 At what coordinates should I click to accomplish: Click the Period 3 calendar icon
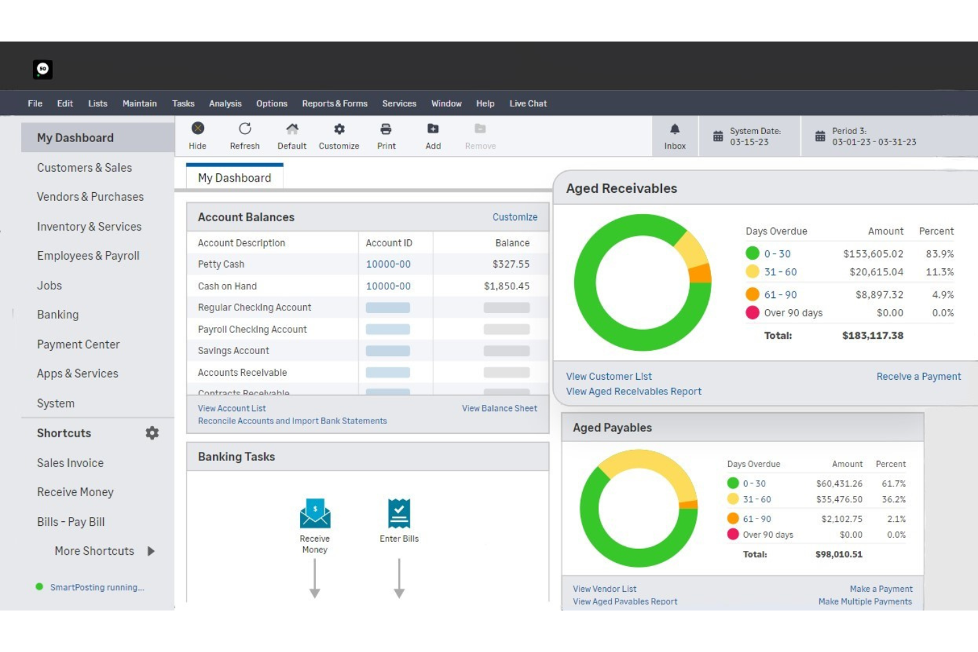820,136
